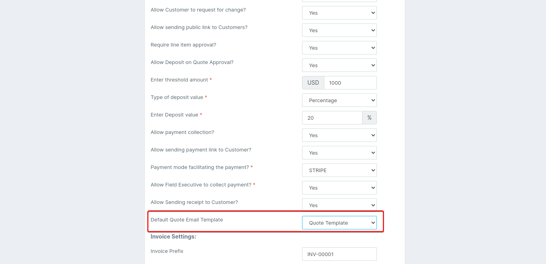Screen dimensions: 546x264
Task: Click the % suffix beside Deposit value
Action: 369,118
